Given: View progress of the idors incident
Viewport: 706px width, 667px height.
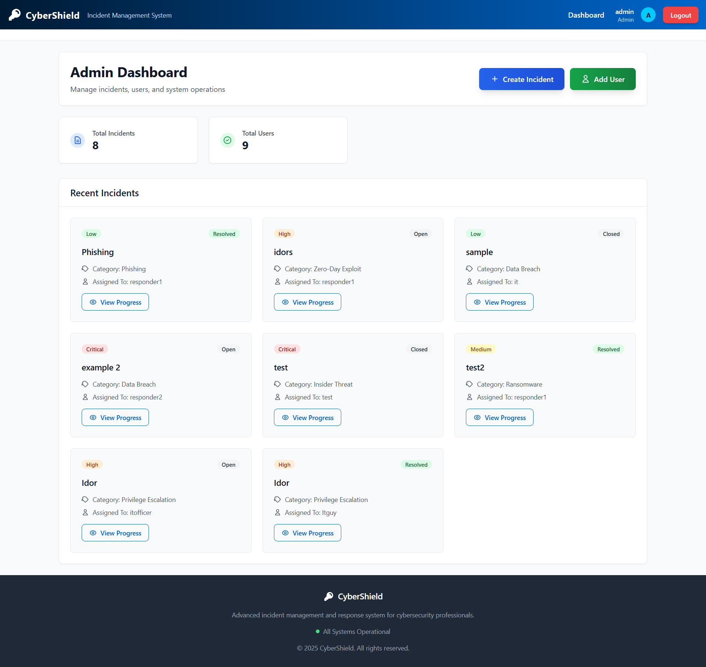Looking at the screenshot, I should 307,302.
